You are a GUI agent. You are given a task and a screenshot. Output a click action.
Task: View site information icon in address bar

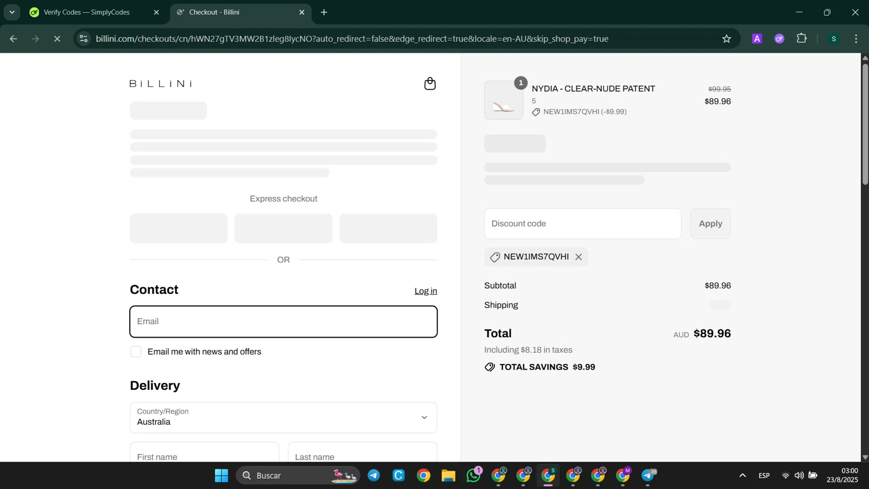click(83, 39)
